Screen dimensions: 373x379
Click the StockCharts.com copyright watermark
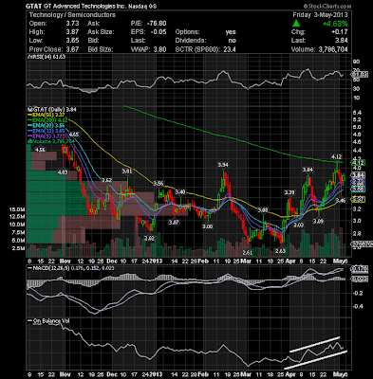[x=326, y=6]
